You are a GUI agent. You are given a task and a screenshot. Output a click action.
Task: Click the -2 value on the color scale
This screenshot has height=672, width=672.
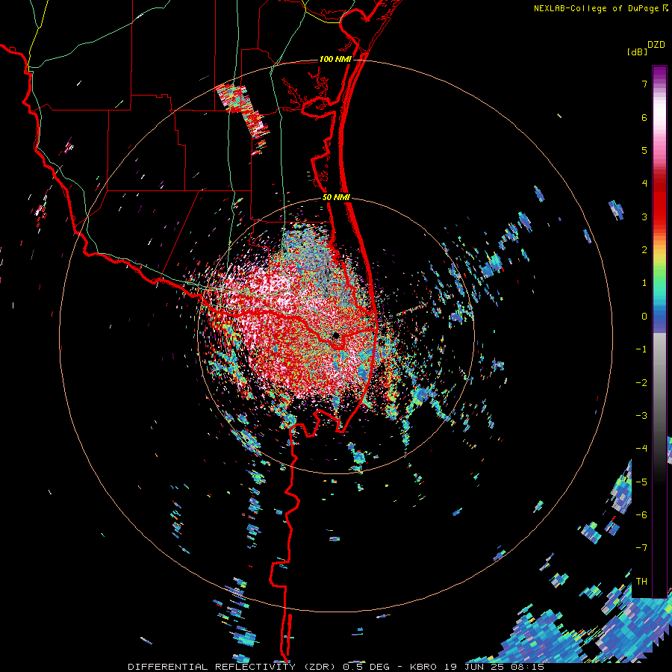[x=641, y=383]
